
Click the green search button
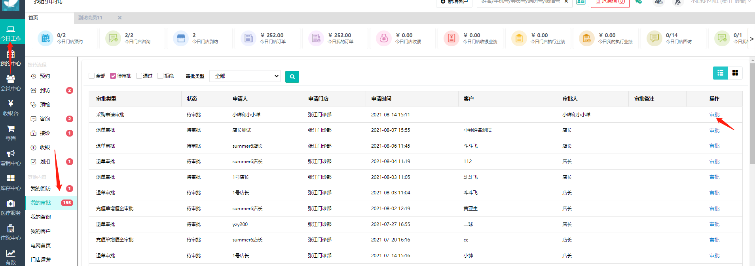coord(292,77)
